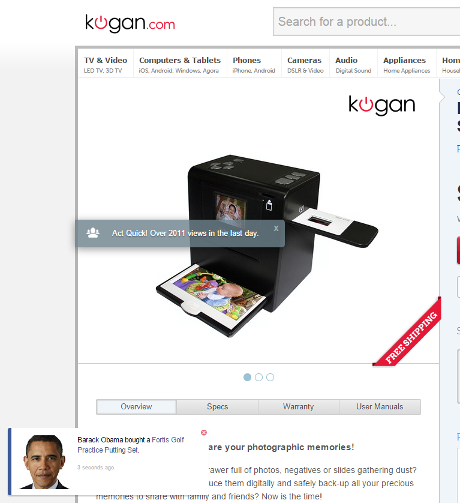Click the 'Act Quick! Over 2011 views' text
The image size is (460, 503).
pyautogui.click(x=185, y=233)
